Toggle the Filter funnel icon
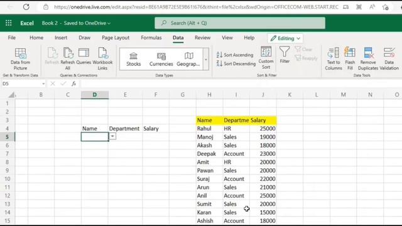The height and width of the screenshot is (226, 402). [x=285, y=51]
